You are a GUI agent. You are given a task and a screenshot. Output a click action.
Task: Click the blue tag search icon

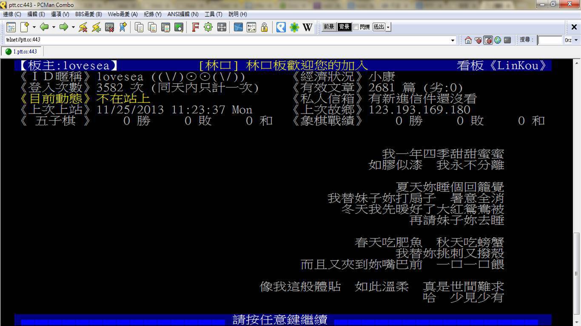coord(281,27)
